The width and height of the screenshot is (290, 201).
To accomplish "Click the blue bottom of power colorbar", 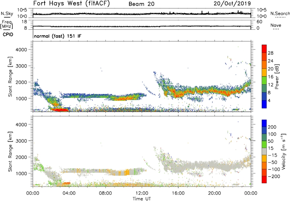I will tap(264, 104).
